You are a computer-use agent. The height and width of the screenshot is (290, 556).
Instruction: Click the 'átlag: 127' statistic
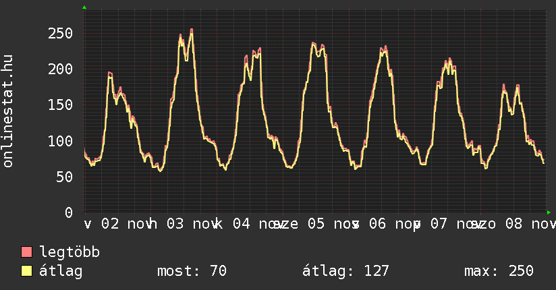(x=346, y=271)
